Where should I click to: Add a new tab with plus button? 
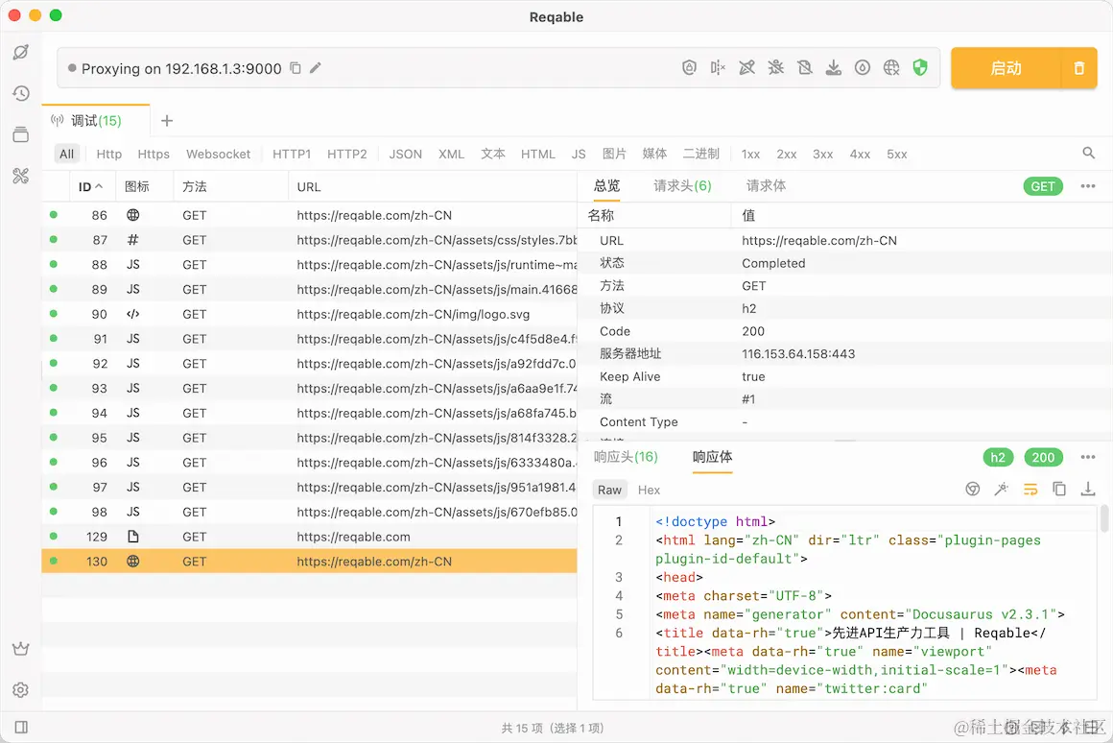tap(167, 121)
